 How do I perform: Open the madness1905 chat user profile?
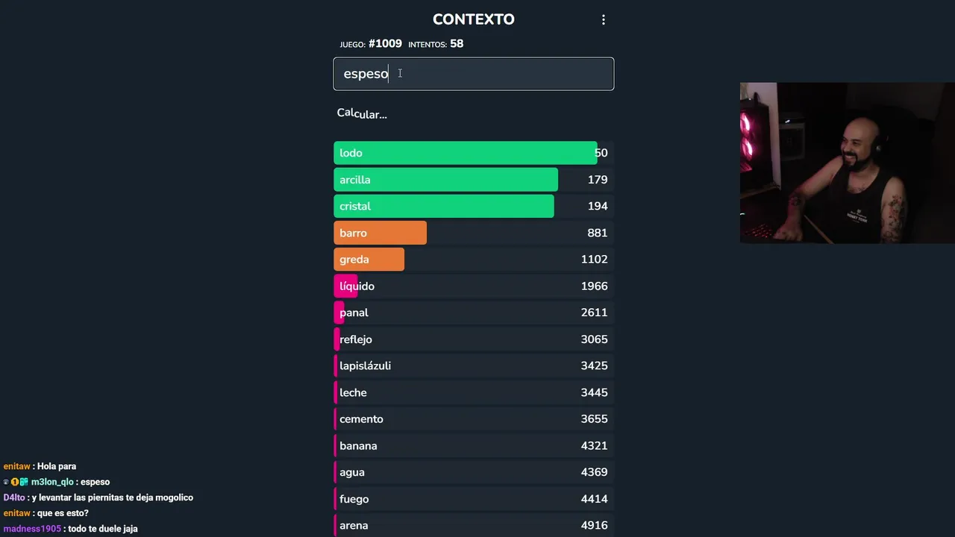pos(32,529)
